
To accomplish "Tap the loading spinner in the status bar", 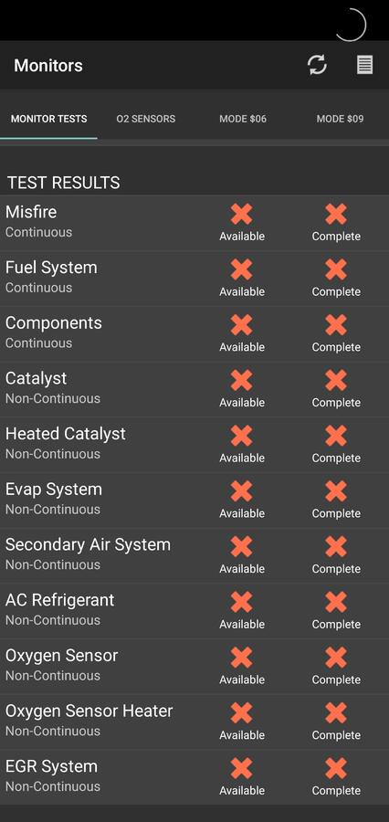I will point(351,24).
